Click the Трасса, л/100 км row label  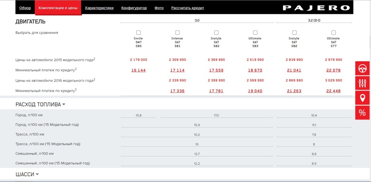[30, 134]
